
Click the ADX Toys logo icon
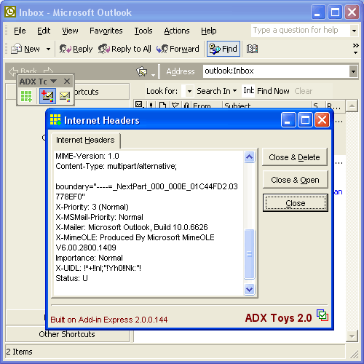[x=323, y=315]
